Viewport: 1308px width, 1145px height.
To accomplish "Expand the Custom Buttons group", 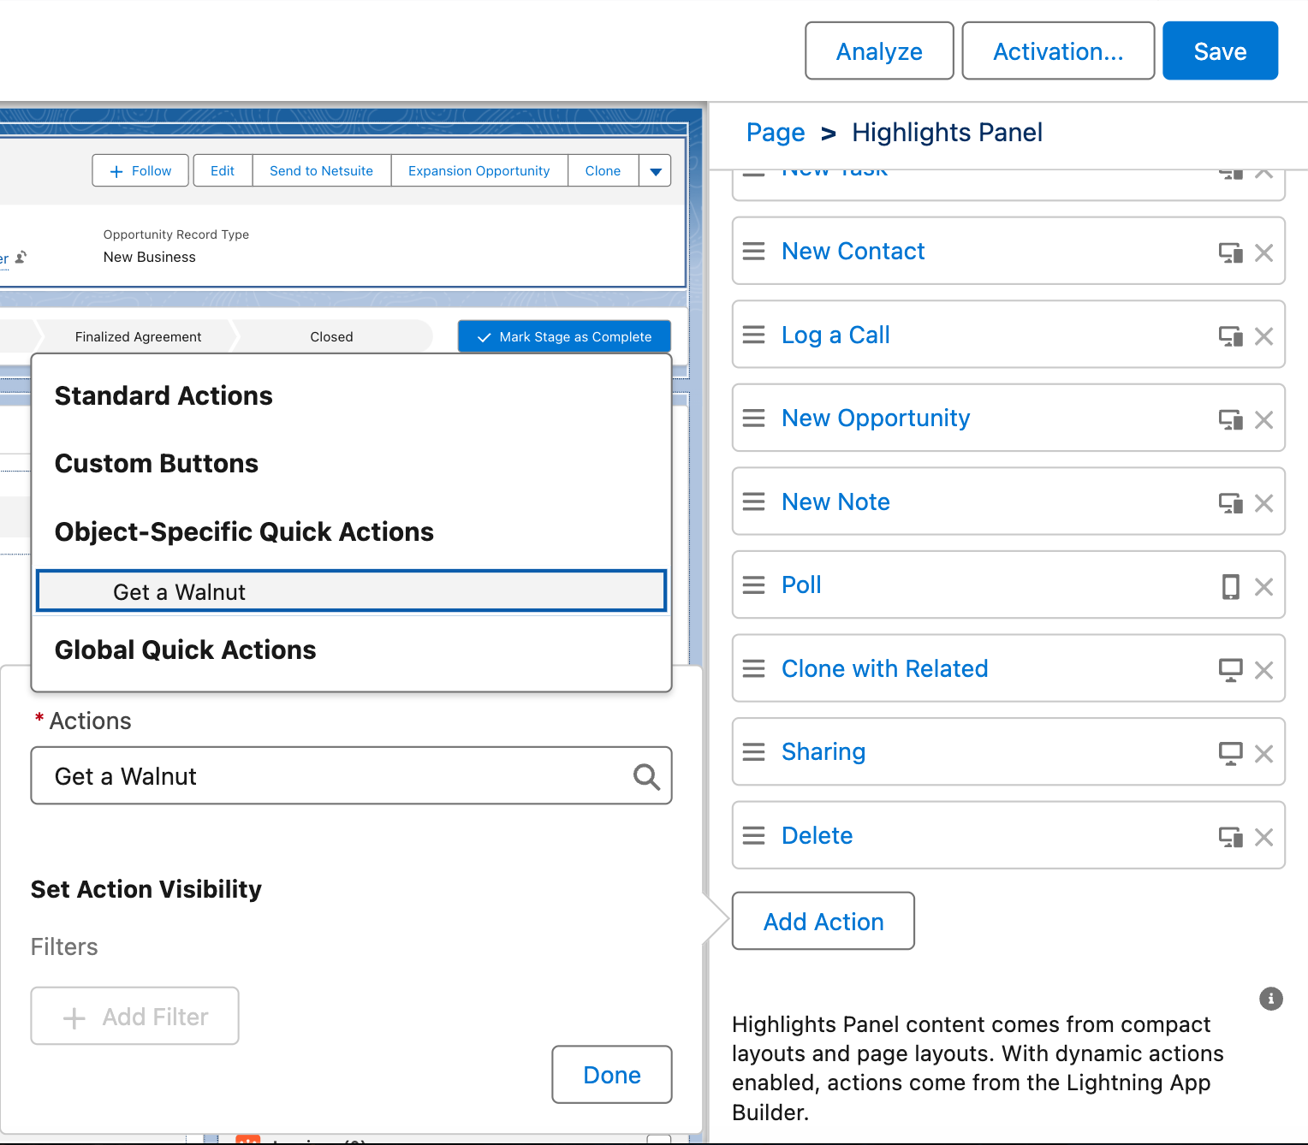I will tap(157, 464).
